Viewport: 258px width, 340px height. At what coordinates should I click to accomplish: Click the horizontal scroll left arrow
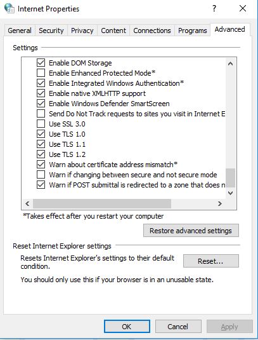click(27, 203)
